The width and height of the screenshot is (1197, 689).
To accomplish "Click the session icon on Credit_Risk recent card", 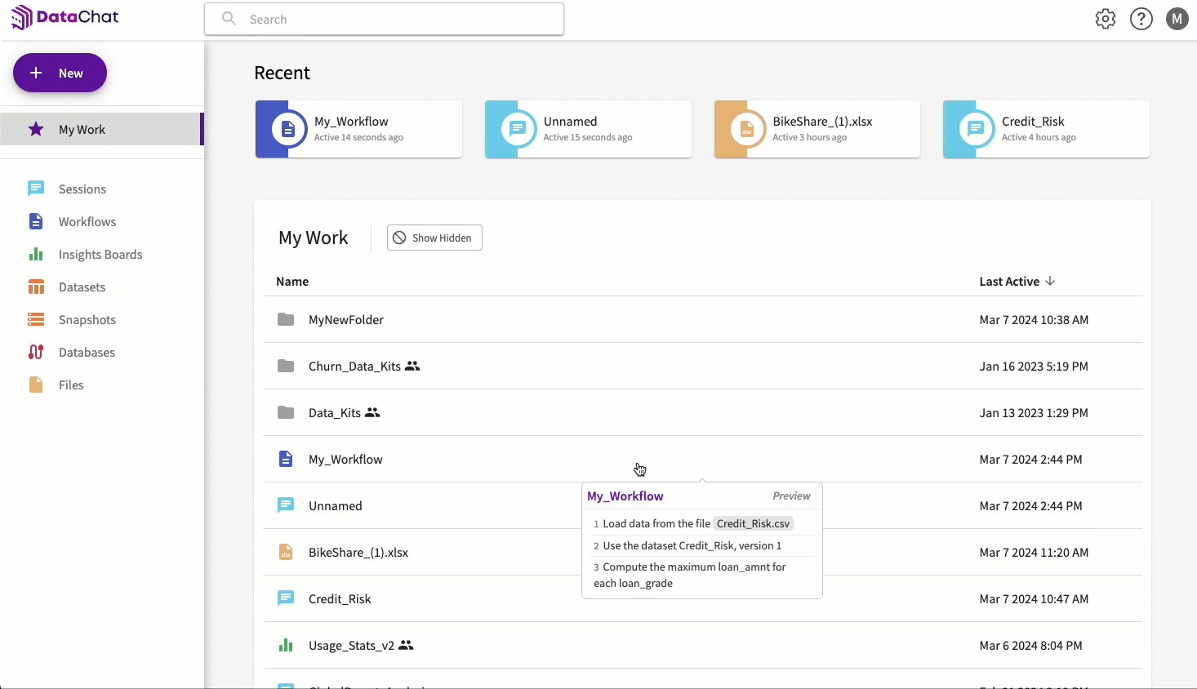I will 976,129.
